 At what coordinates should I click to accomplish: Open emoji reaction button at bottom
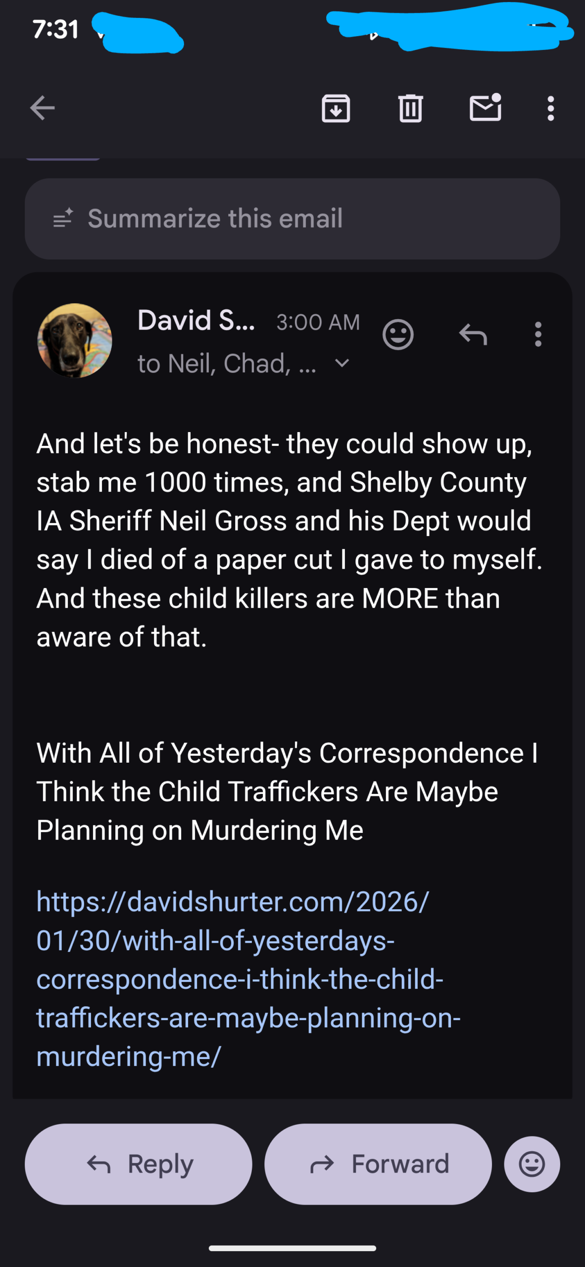click(532, 1164)
